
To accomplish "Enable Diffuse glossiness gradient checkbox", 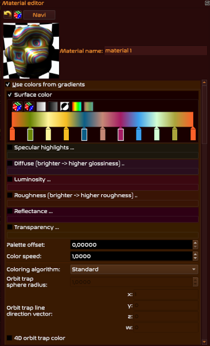I will 10,163.
